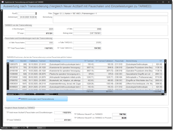Viewport: 174px width, 131px height.
Task: Select RechID cell 2081
Action: [23, 87]
